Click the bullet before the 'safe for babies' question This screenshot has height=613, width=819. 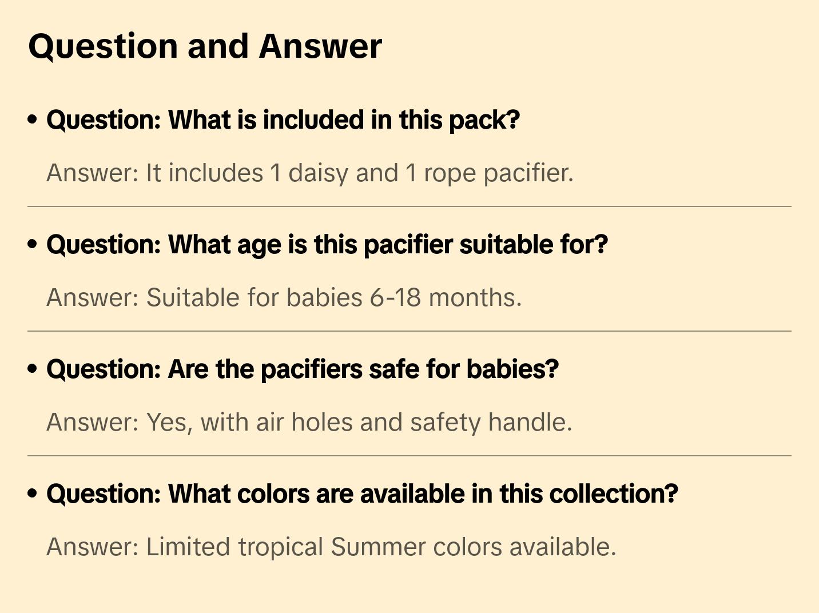[33, 369]
